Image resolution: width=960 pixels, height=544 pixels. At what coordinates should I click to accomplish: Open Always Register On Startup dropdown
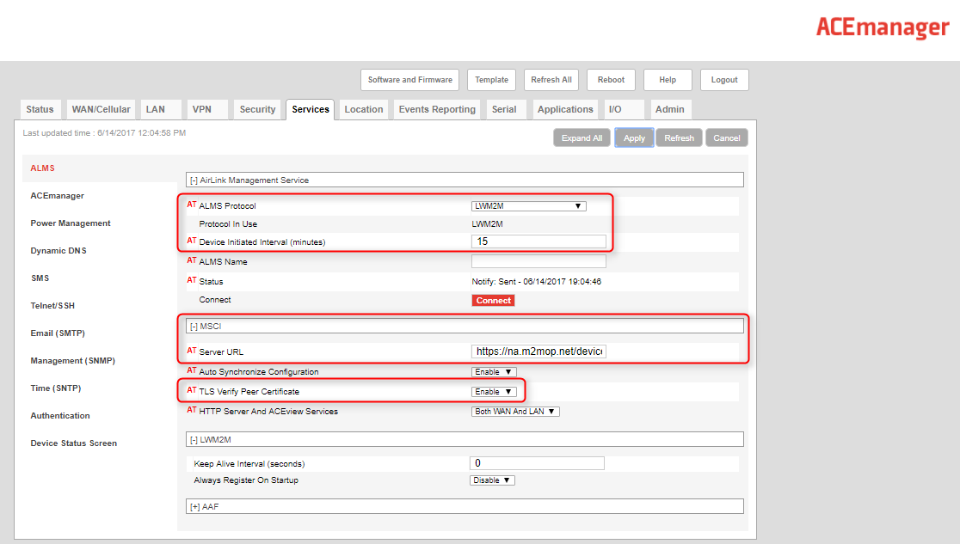[x=492, y=480]
